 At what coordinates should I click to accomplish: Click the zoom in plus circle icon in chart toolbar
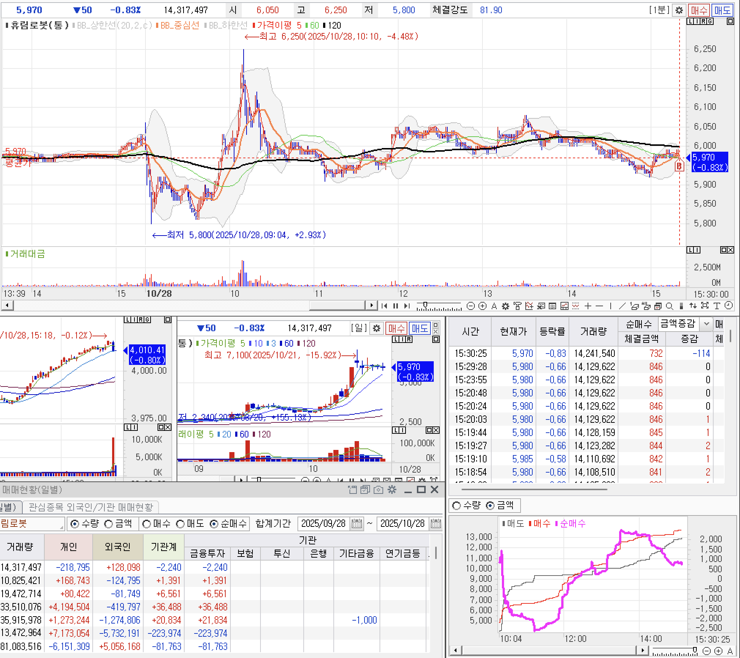(482, 306)
